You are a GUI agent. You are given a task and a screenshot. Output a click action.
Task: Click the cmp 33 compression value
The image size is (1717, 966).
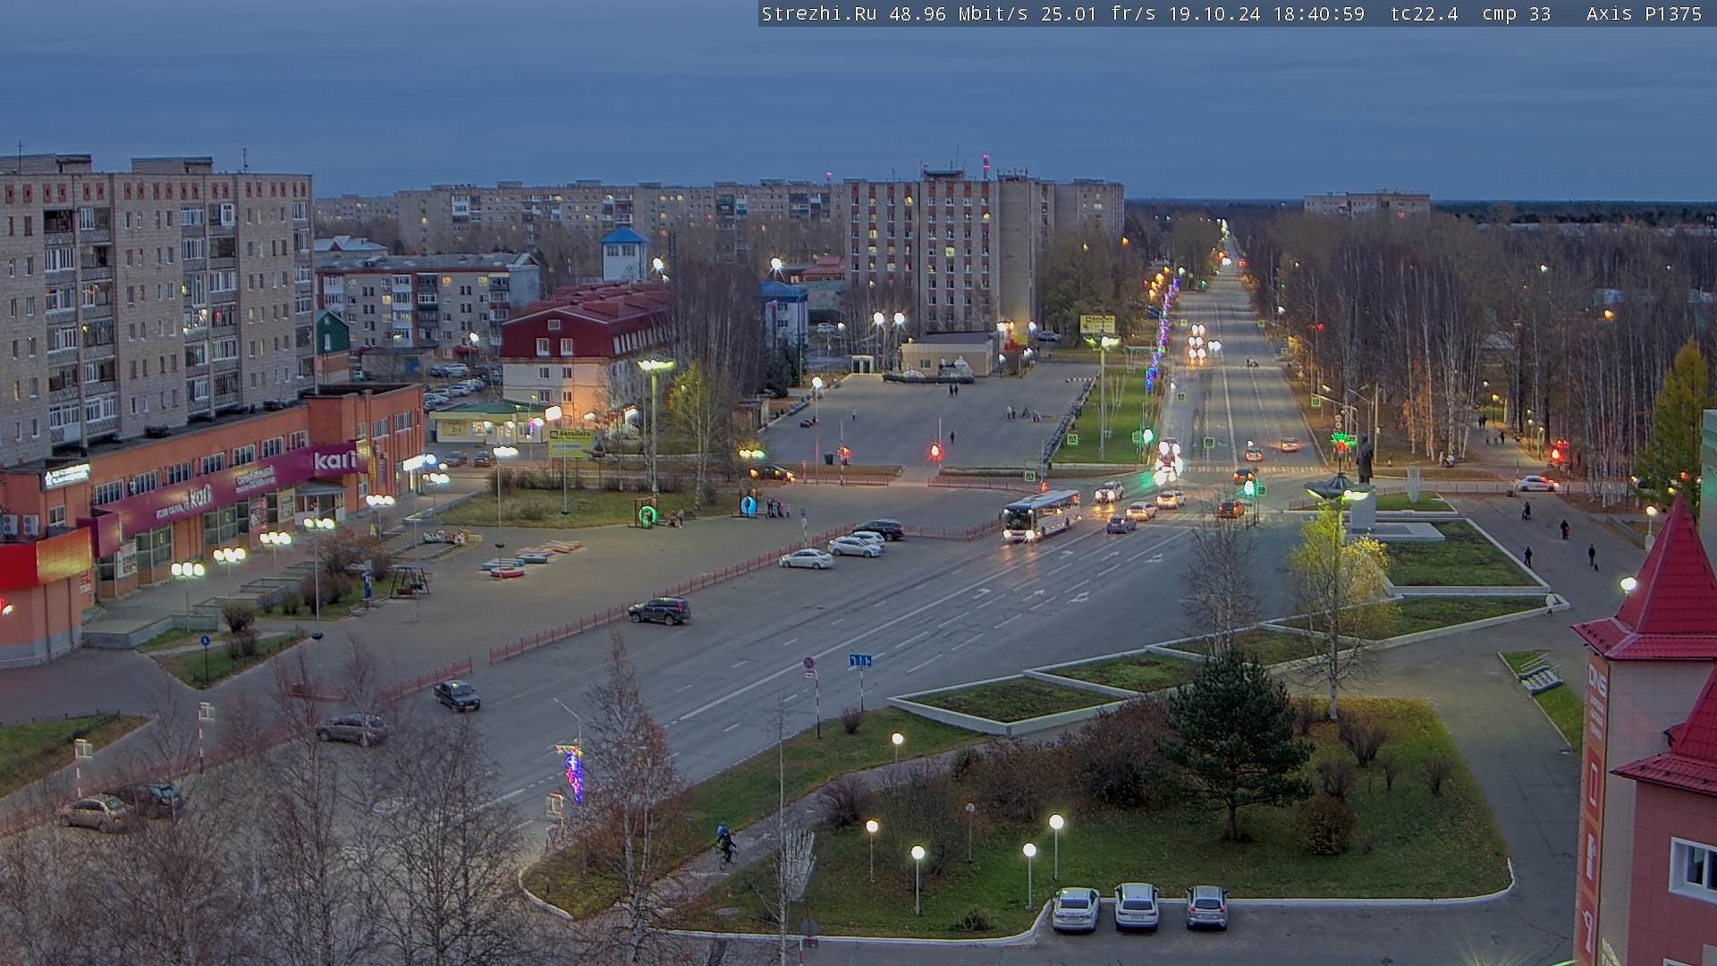pos(1517,14)
